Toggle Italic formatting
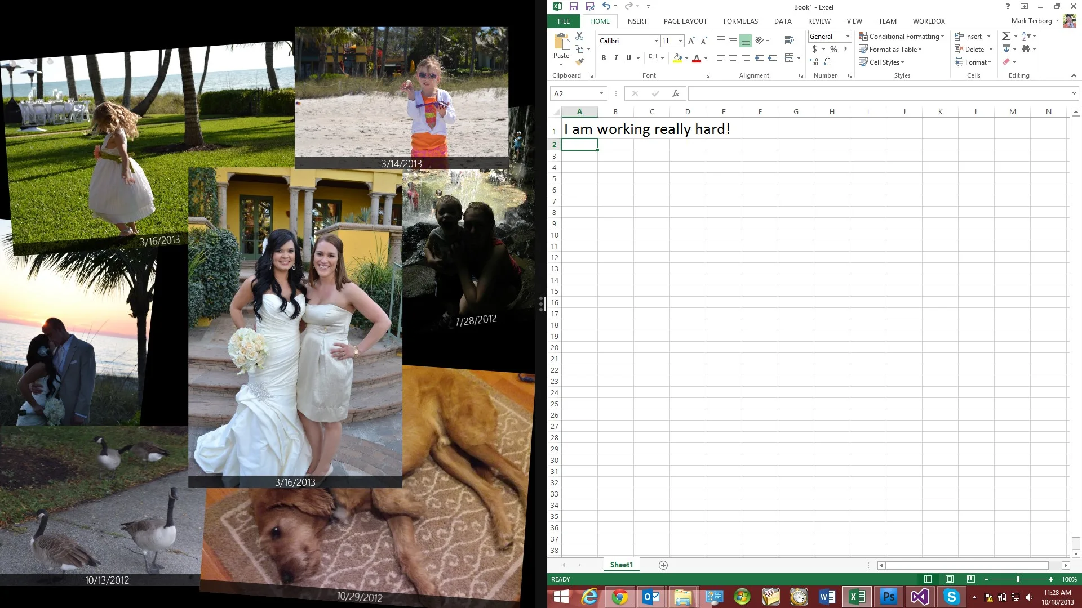1082x608 pixels. [616, 58]
